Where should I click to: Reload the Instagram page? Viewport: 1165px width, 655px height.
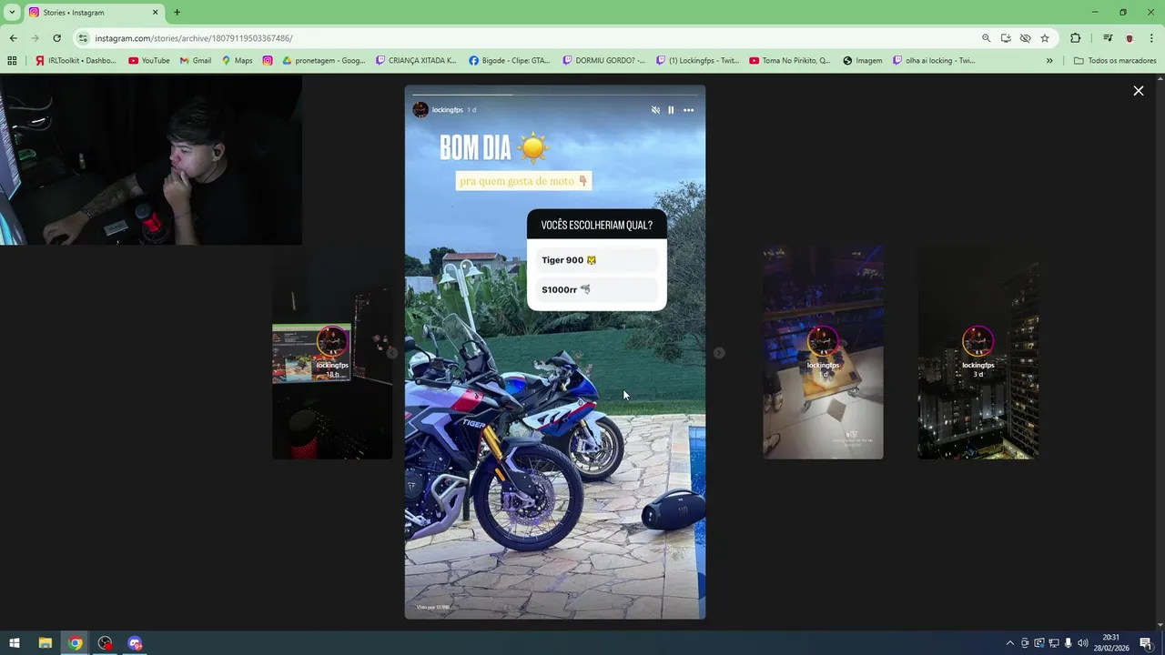click(56, 38)
